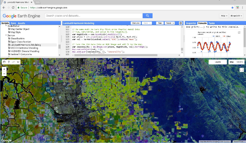Select Landsat8 Harmonic Modeling script
Screen dimensions: 246x143
26,45
